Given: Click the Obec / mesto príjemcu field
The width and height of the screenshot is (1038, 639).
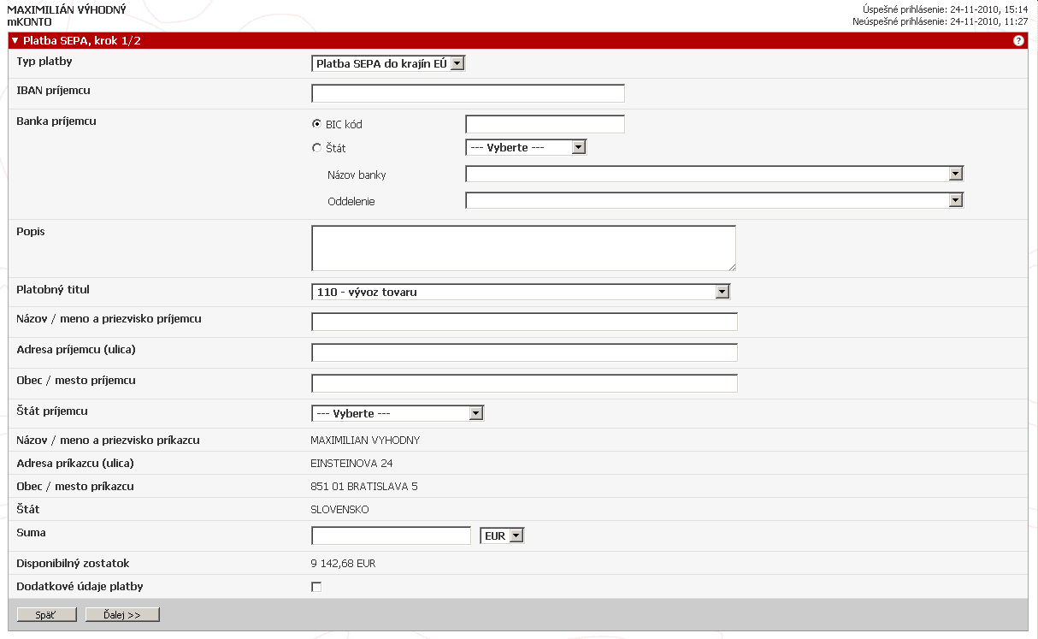Looking at the screenshot, I should (524, 383).
